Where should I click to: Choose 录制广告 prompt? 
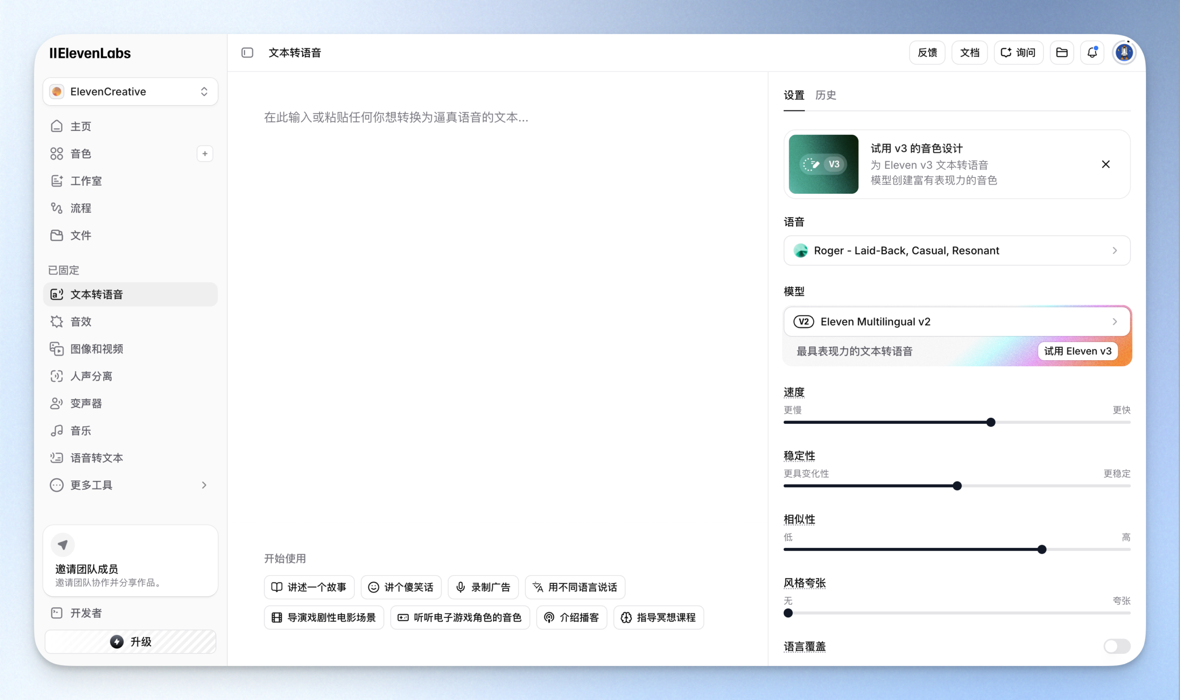pyautogui.click(x=483, y=587)
